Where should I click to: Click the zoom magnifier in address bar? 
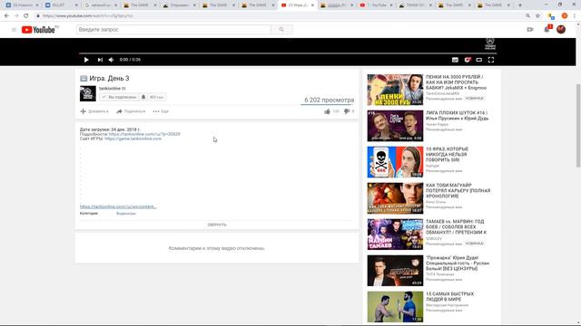tap(527, 16)
